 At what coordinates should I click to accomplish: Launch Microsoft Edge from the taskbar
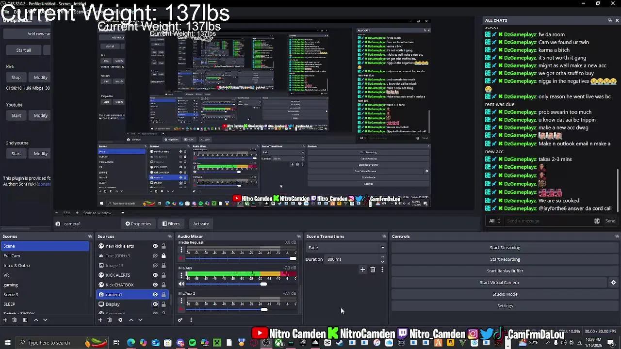pos(131,343)
